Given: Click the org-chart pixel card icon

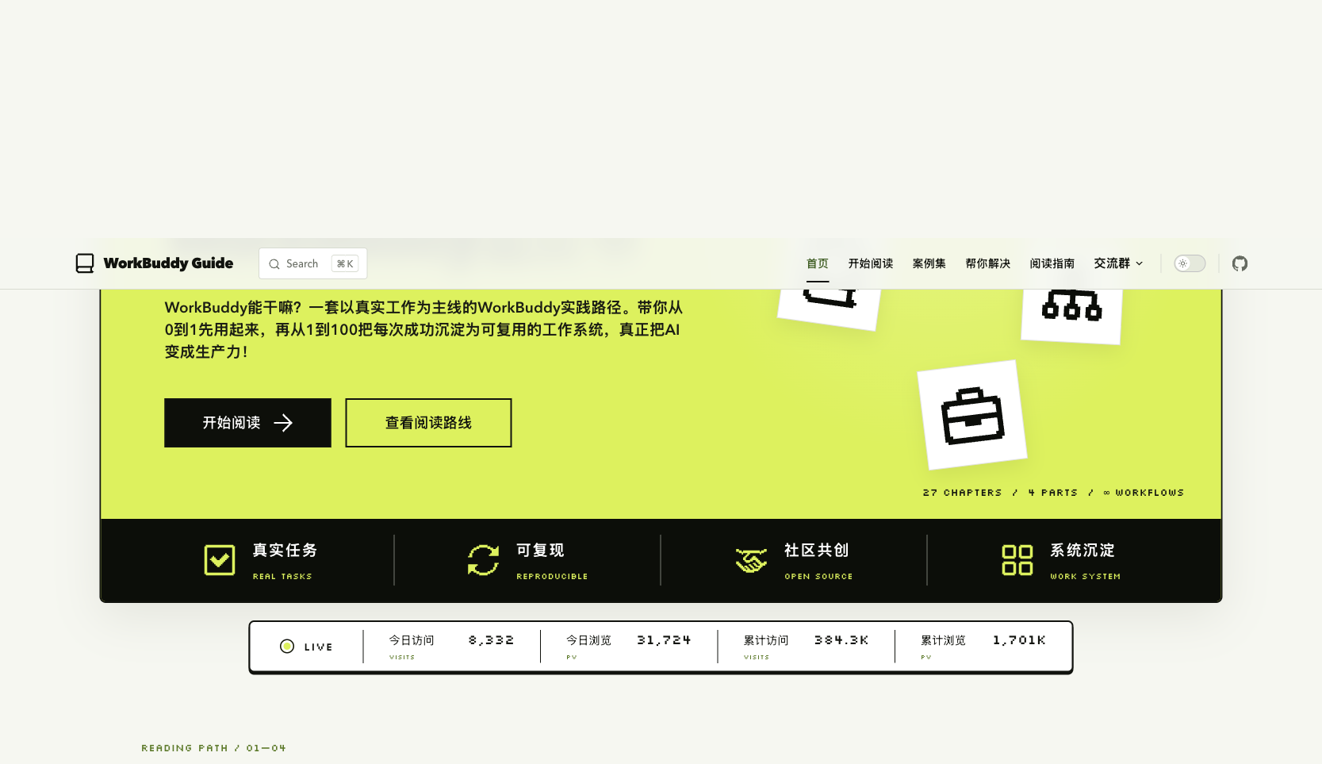Looking at the screenshot, I should click(1072, 305).
